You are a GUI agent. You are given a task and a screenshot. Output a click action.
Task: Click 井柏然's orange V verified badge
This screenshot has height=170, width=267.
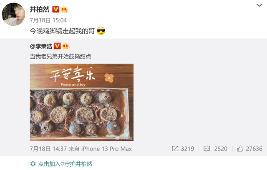[x=55, y=9]
